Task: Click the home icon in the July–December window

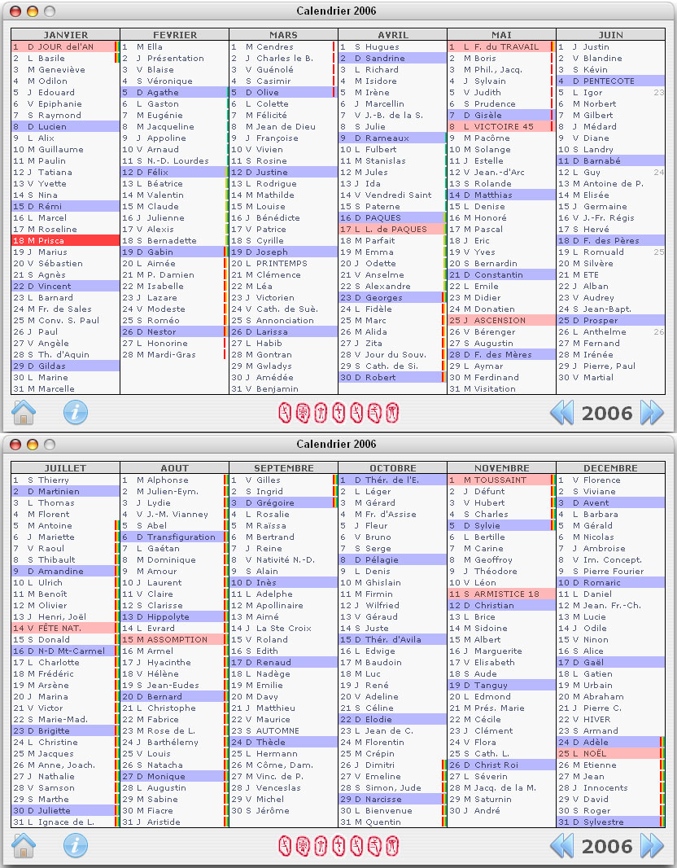Action: (x=24, y=846)
